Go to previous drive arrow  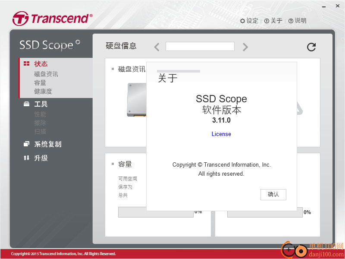pos(157,47)
